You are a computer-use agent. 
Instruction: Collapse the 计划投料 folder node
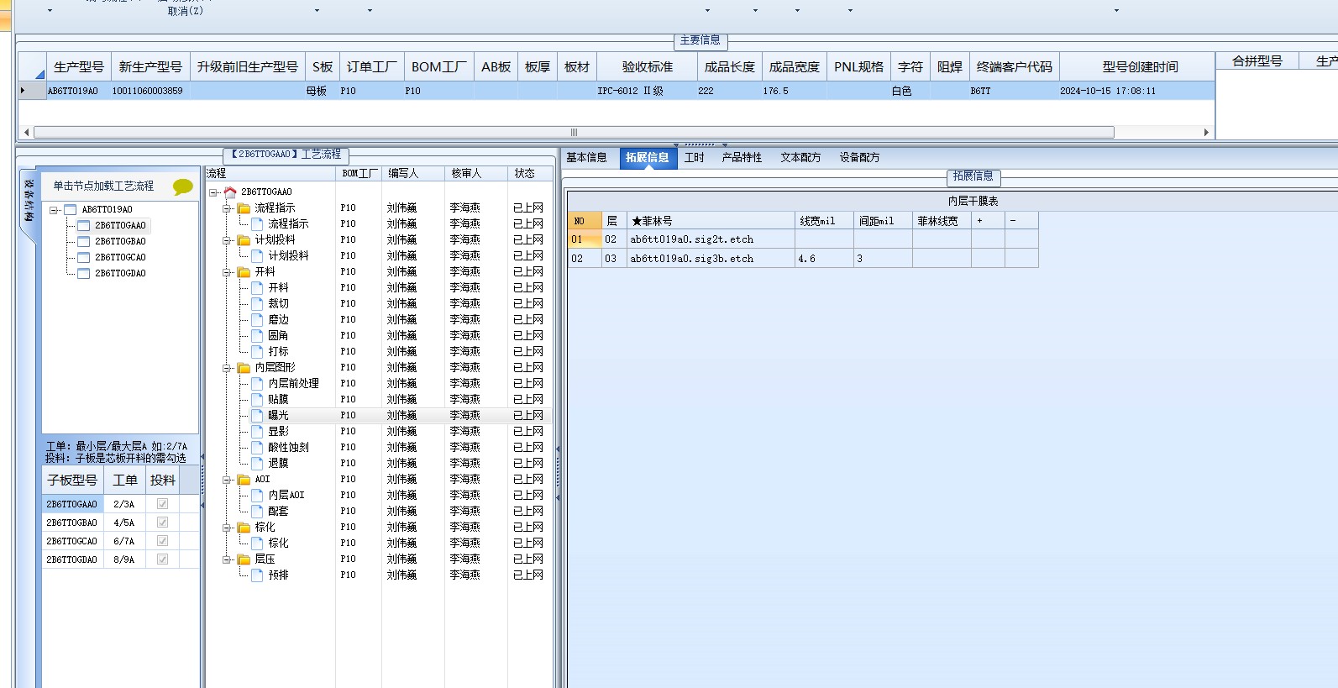coord(227,240)
